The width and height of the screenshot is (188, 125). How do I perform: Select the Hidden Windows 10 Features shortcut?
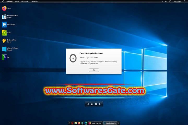[x=10, y=16]
